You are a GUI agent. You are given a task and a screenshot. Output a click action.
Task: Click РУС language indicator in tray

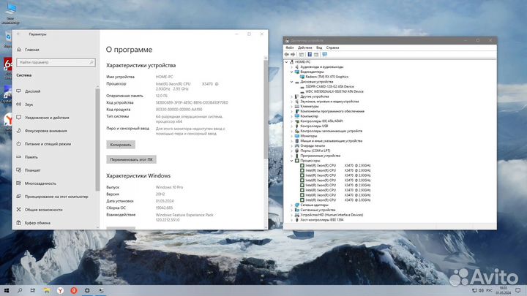[489, 291]
